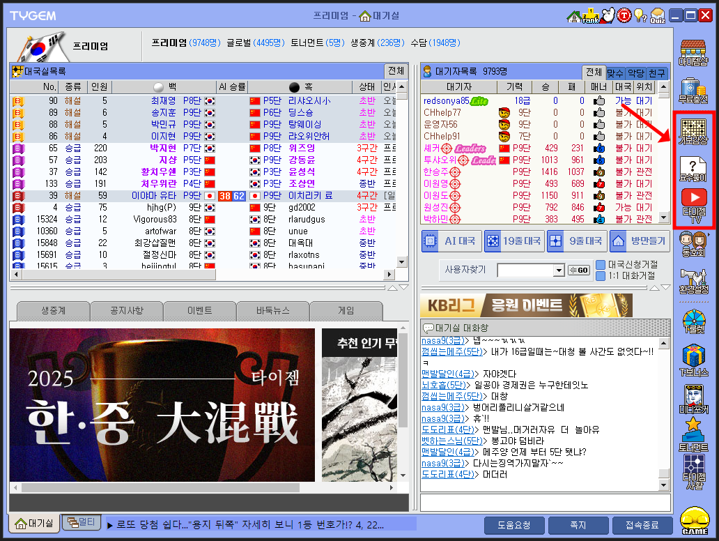This screenshot has height=541, width=719.
Task: Click the 도움요청 help request button
Action: (514, 526)
